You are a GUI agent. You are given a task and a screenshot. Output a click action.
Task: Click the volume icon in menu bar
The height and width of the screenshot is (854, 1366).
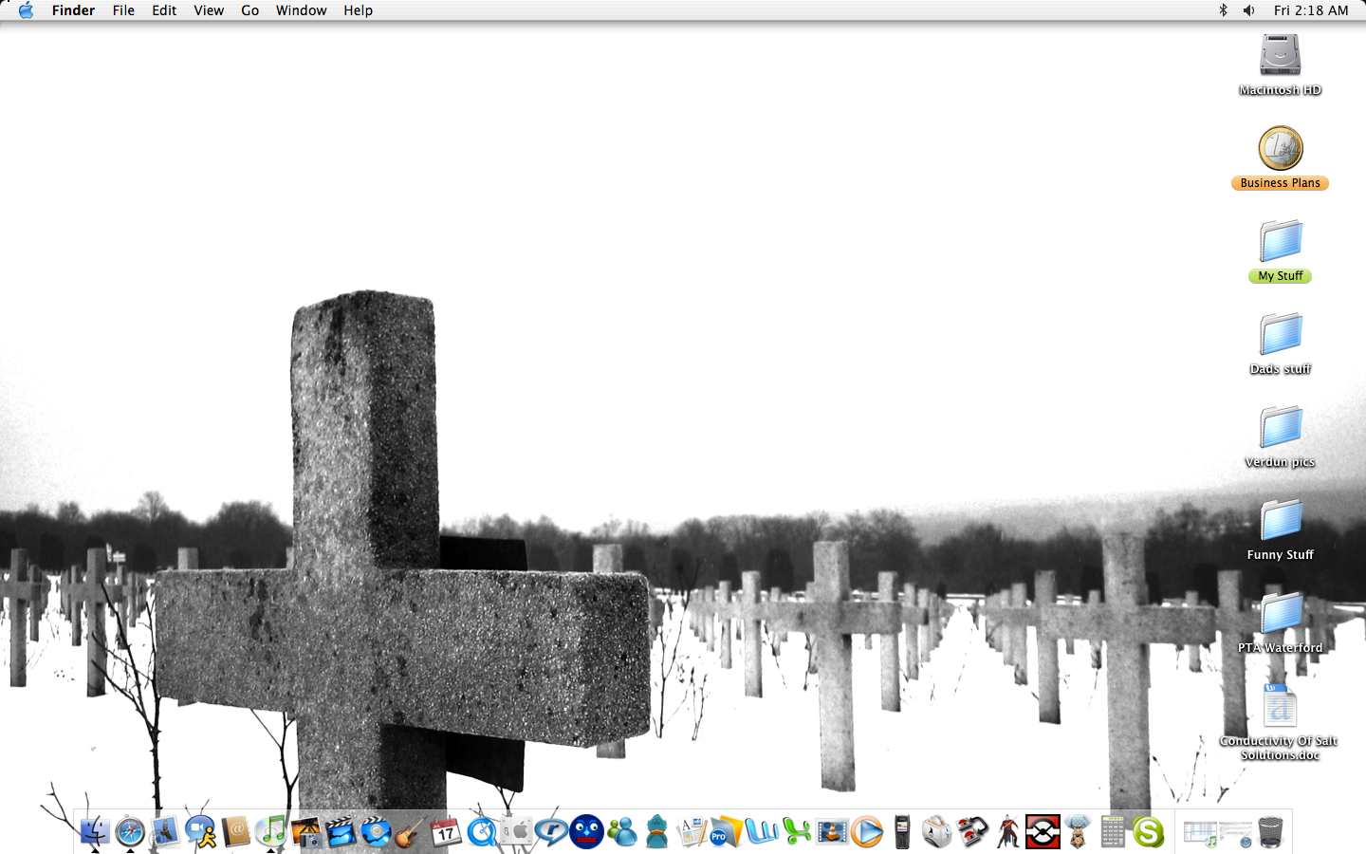(1249, 10)
